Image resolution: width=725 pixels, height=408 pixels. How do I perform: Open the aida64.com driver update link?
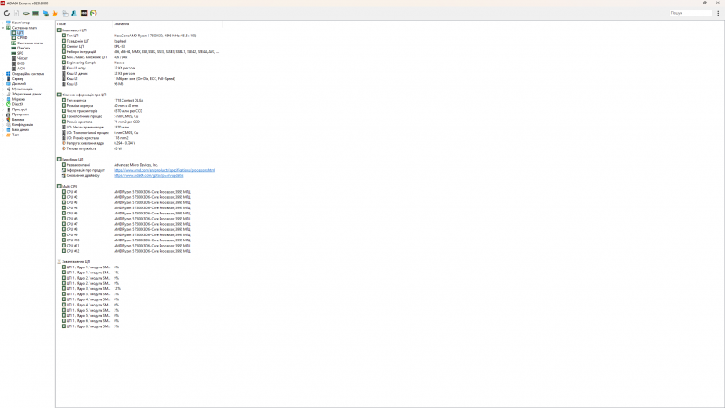[148, 175]
